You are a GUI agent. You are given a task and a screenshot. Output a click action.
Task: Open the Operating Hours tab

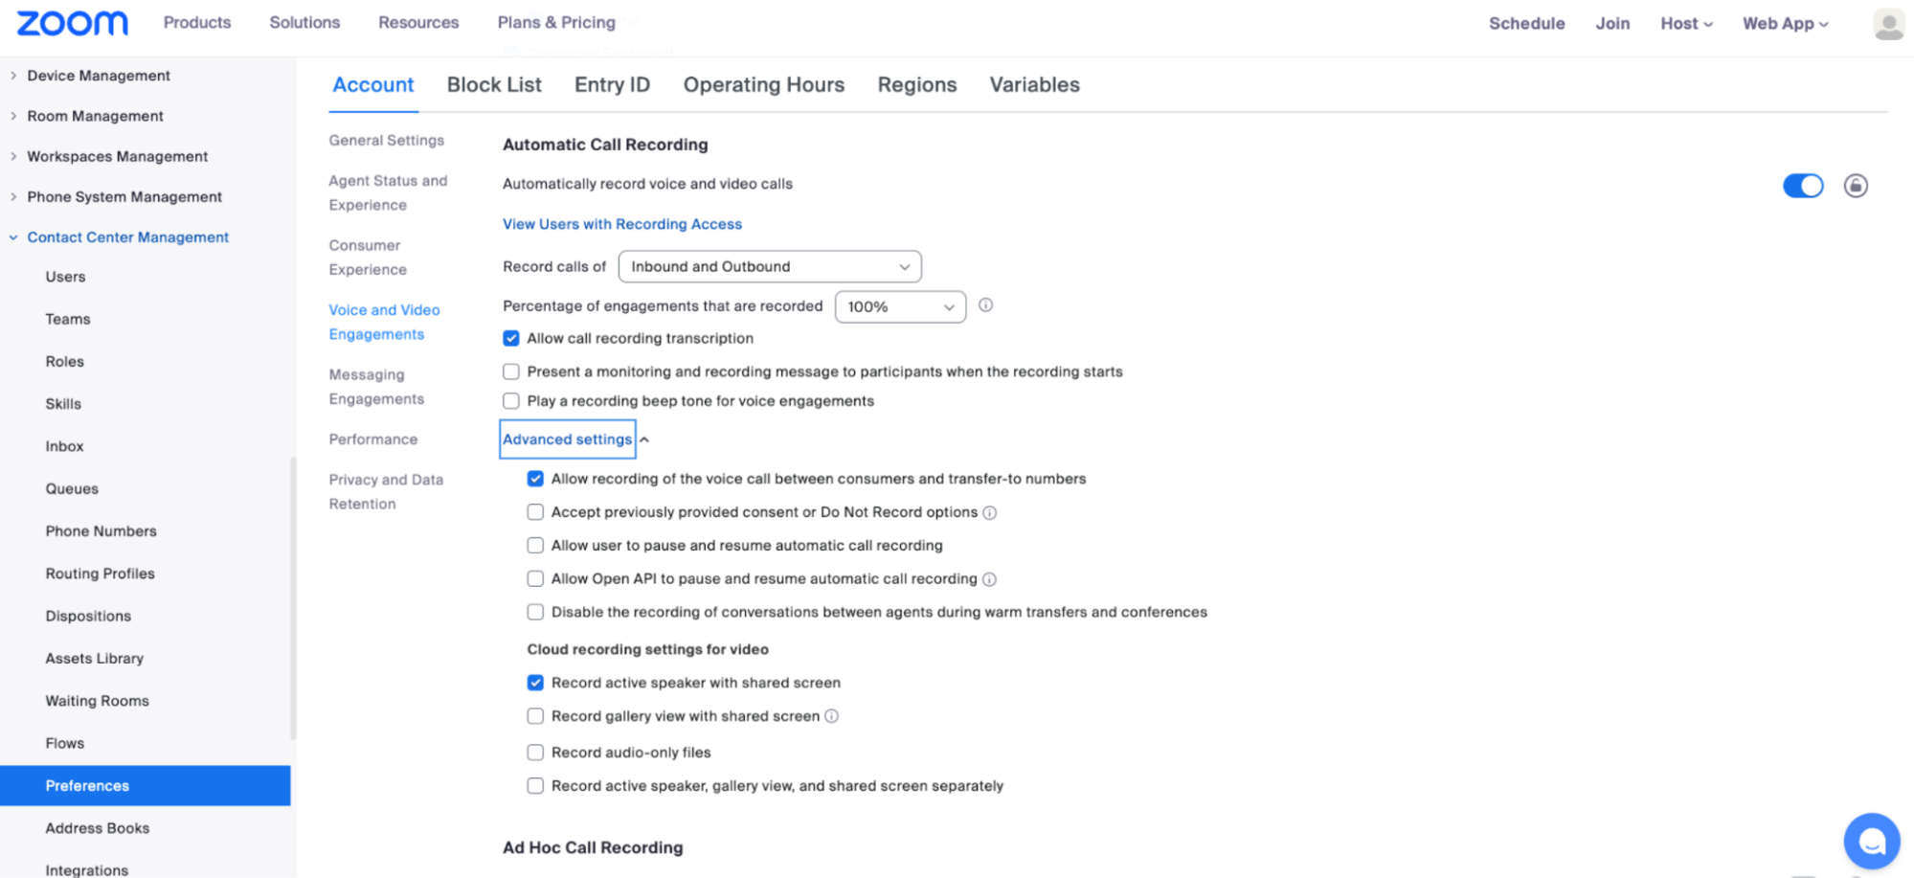coord(763,84)
